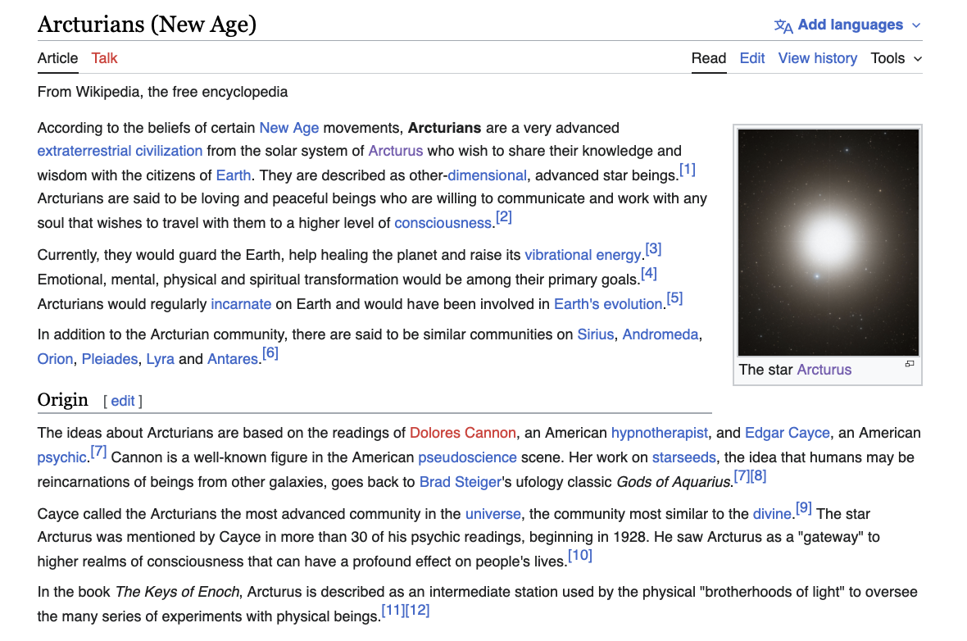Open the Sirius link
The height and width of the screenshot is (641, 967).
(x=596, y=334)
